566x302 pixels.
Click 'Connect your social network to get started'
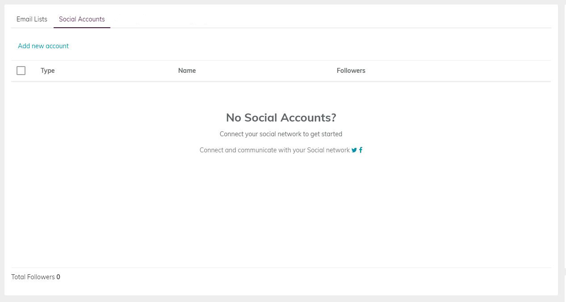(x=281, y=134)
